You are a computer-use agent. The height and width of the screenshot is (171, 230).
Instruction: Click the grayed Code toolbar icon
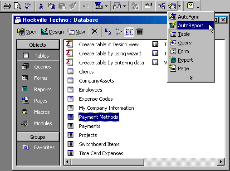(x=135, y=6)
